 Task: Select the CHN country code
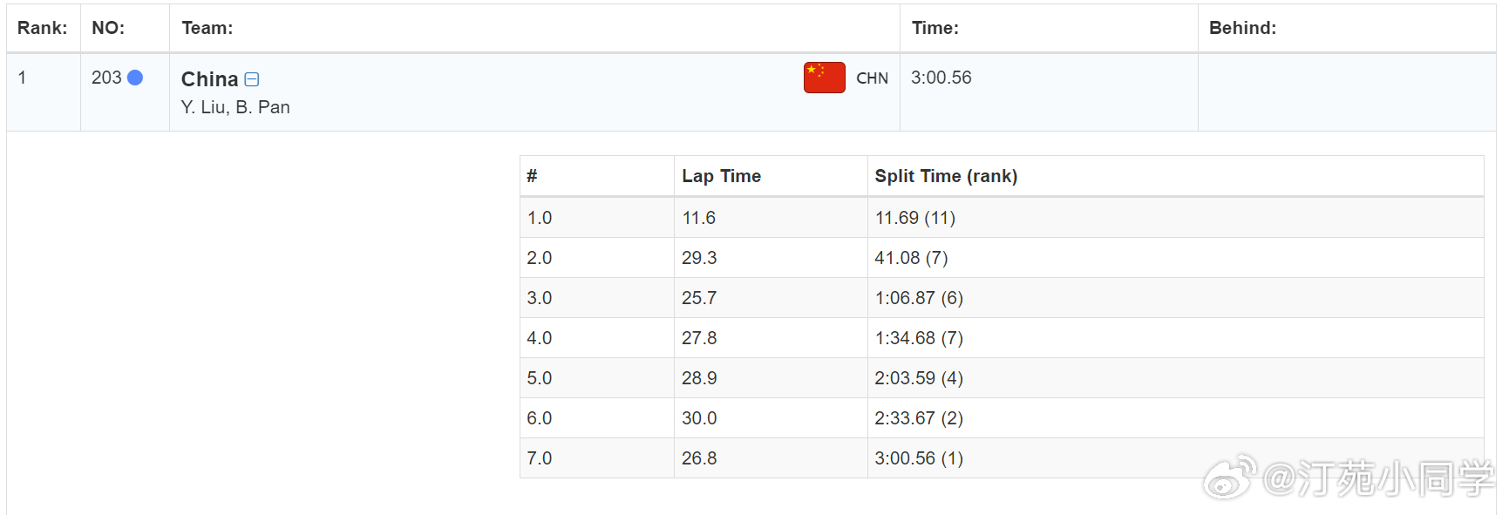pos(872,78)
